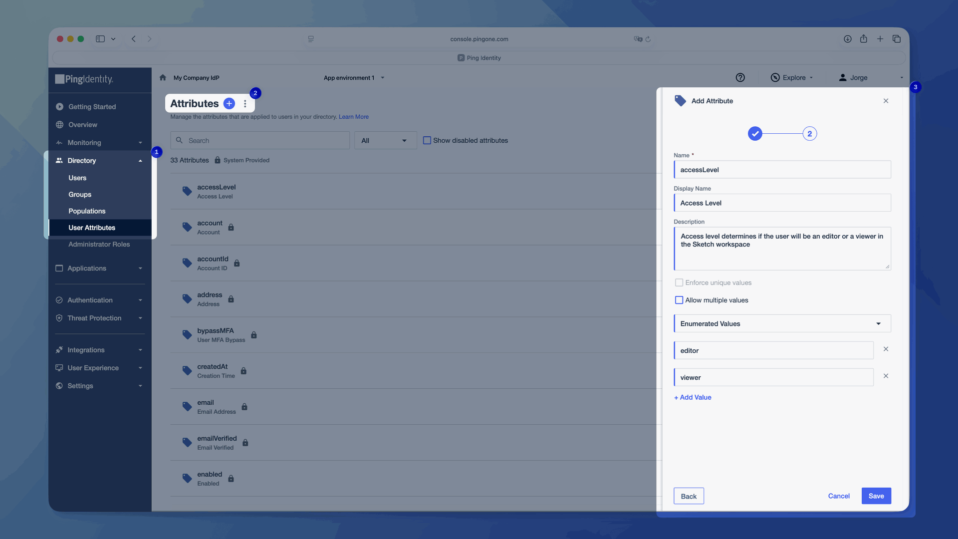Click the viewer value input field
958x539 pixels.
(774, 377)
